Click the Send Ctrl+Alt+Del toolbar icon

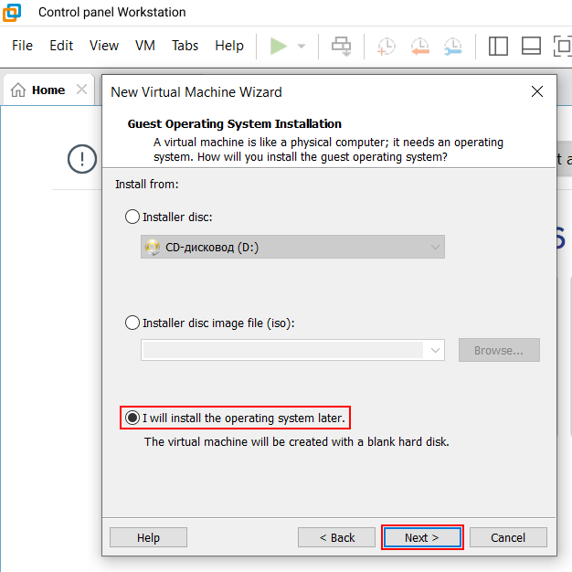point(341,46)
